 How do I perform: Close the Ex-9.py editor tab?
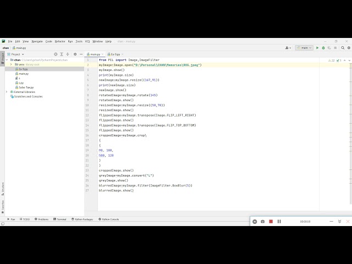(x=122, y=54)
